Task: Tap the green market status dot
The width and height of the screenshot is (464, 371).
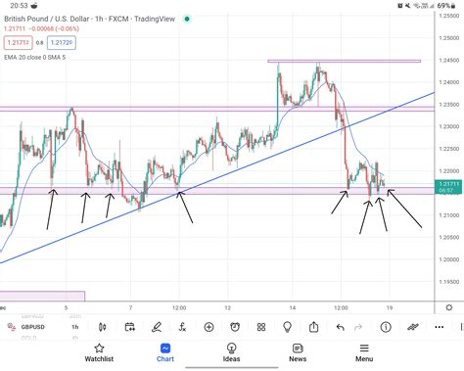Action: 187,19
